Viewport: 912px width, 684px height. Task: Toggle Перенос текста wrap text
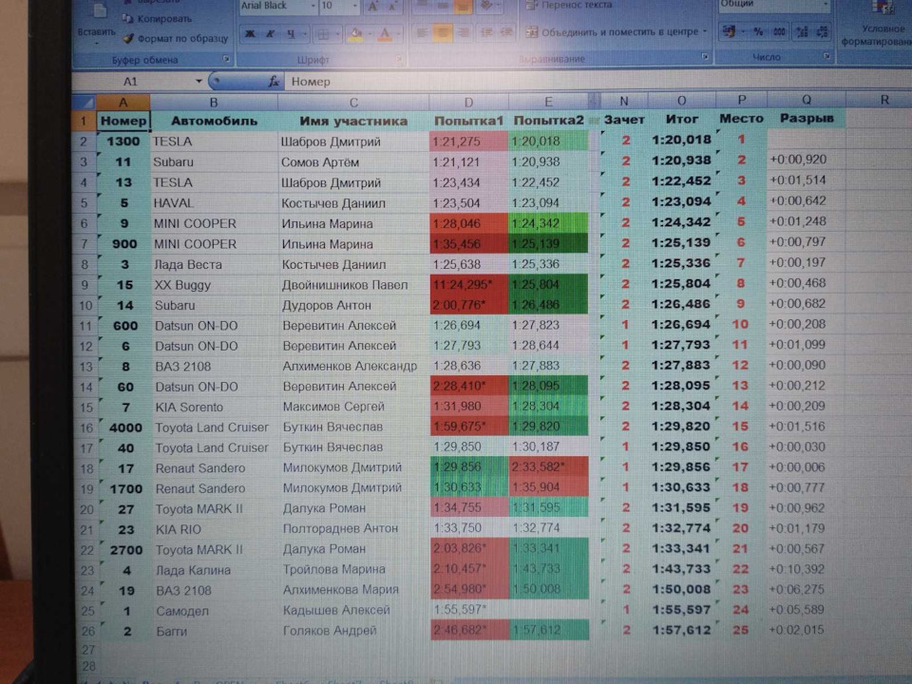(x=569, y=6)
